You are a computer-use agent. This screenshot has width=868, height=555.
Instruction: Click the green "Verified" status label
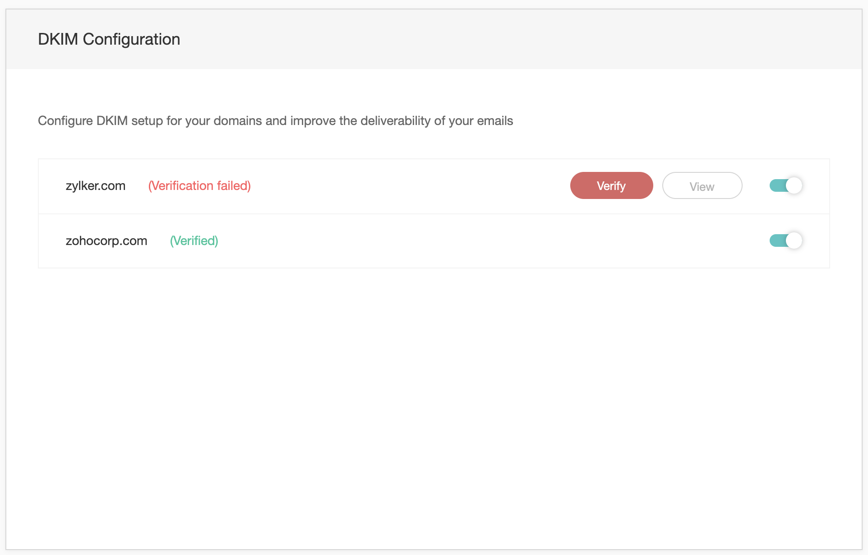tap(194, 241)
